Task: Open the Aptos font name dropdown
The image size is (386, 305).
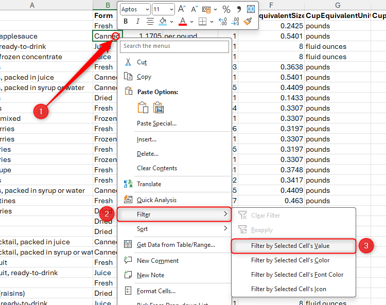Action: pos(147,9)
